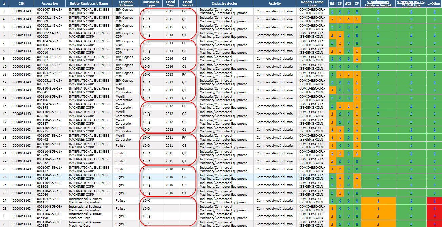Select accession 0001104659-09-045198

[49, 216]
